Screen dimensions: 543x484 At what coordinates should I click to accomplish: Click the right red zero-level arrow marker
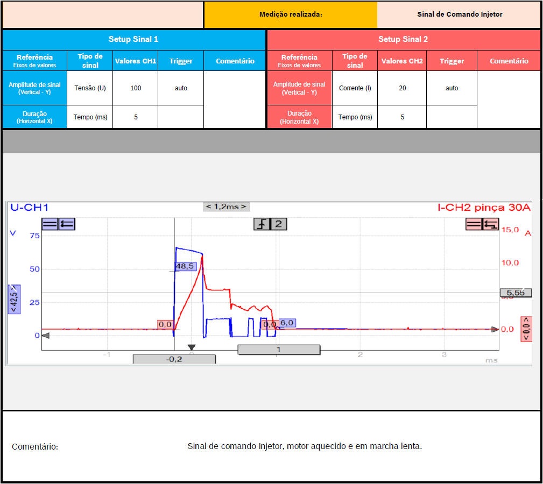pyautogui.click(x=495, y=329)
